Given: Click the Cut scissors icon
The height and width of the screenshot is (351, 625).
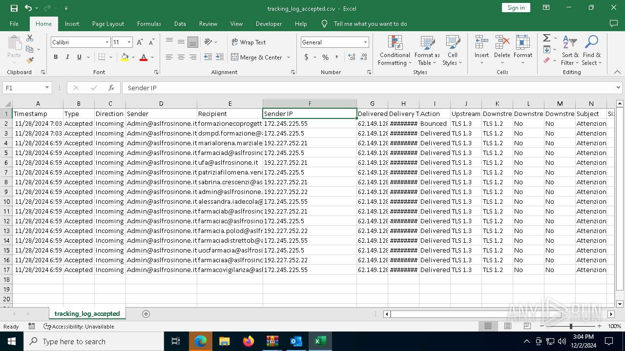Looking at the screenshot, I should click(x=30, y=38).
